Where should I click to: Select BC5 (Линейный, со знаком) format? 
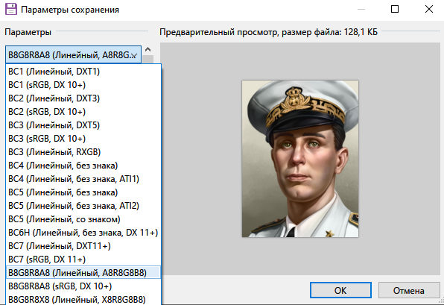click(x=83, y=219)
